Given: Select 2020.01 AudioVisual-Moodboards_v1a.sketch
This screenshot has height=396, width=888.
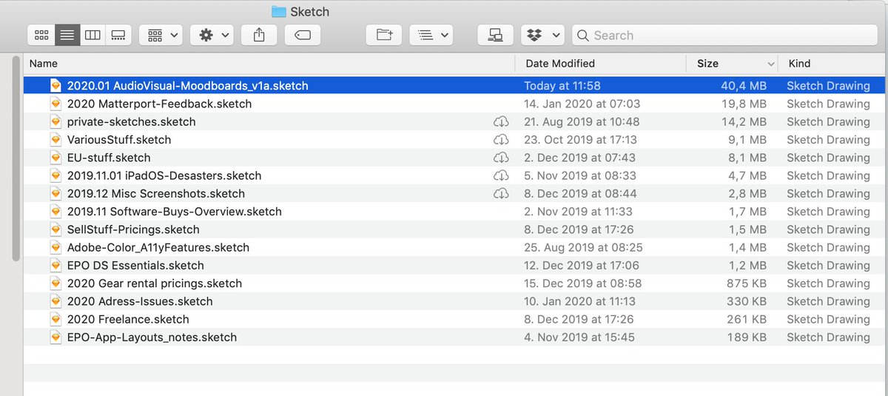Looking at the screenshot, I should [456, 86].
